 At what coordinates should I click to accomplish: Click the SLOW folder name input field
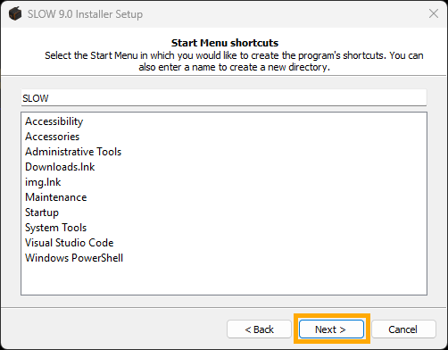[224, 98]
